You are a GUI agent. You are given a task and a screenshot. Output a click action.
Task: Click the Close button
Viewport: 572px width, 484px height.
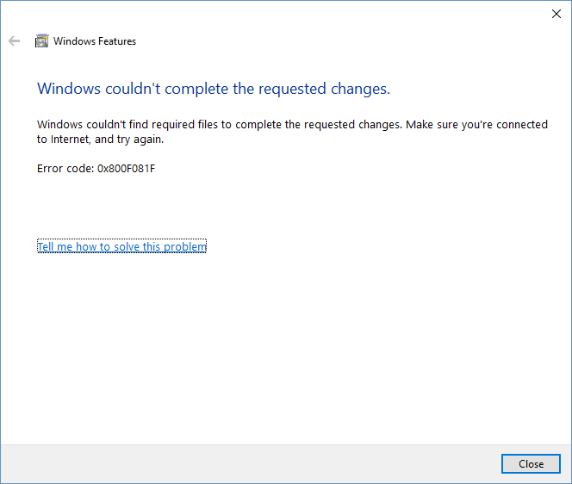pos(531,463)
